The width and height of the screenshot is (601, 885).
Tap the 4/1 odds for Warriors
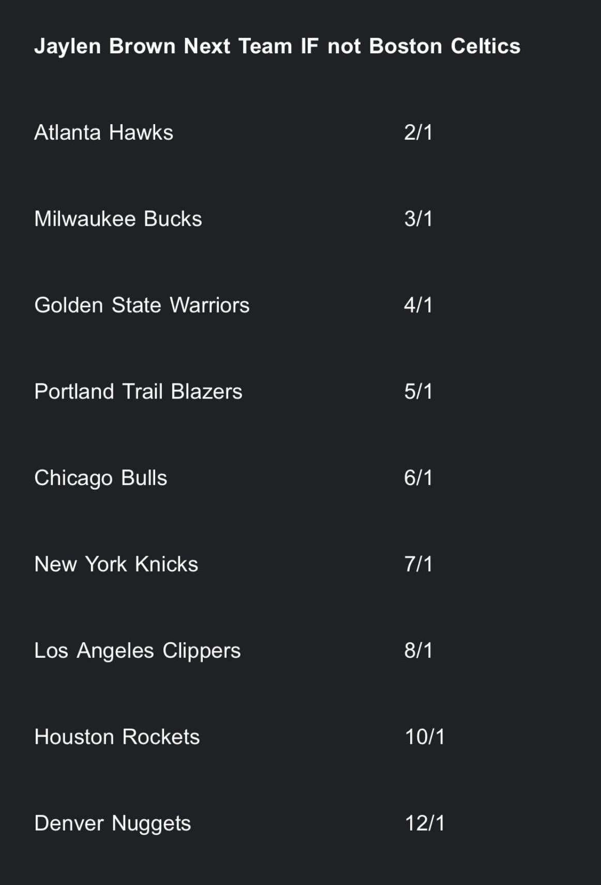point(418,305)
